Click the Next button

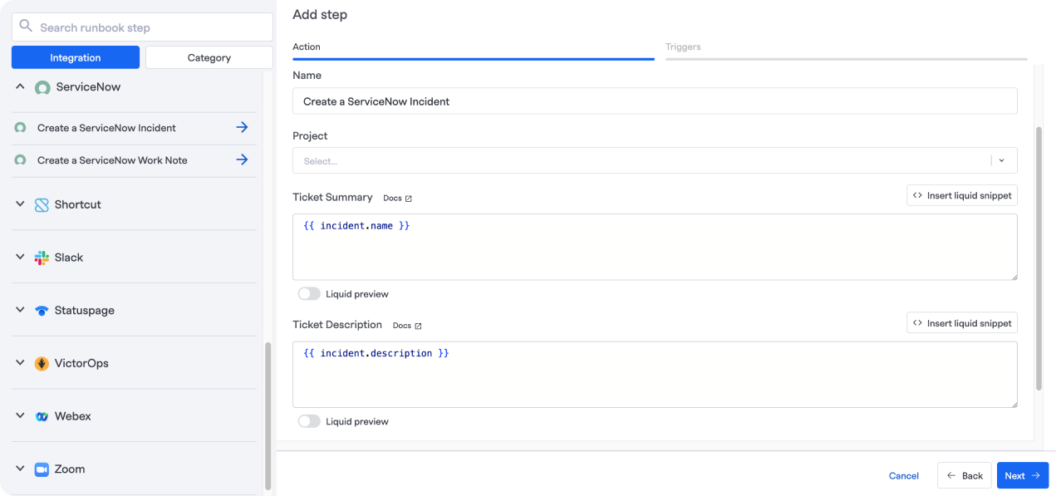coord(1022,475)
